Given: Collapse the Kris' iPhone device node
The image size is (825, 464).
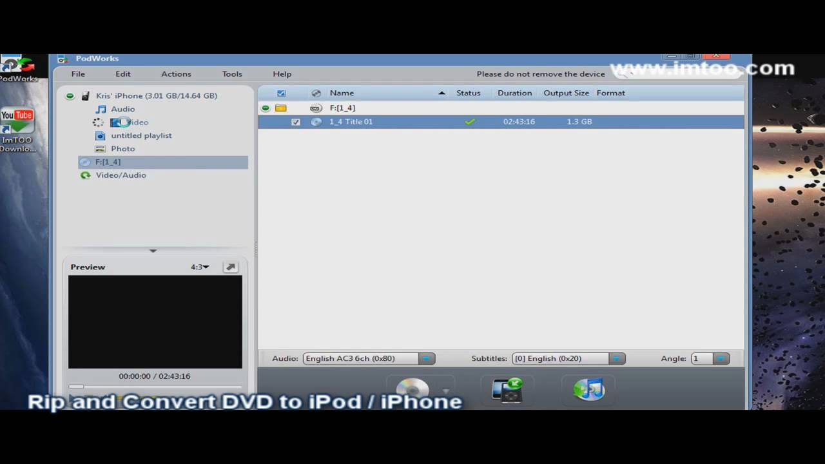Looking at the screenshot, I should coord(70,96).
